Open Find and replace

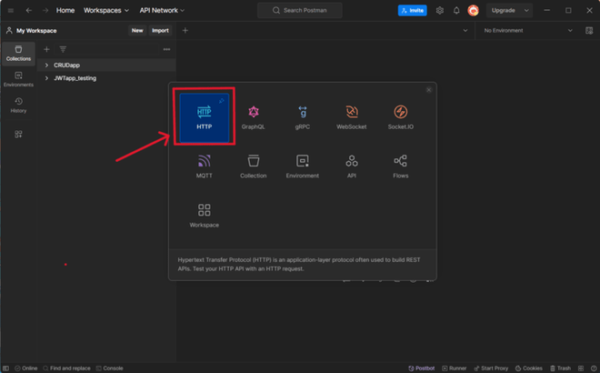[x=66, y=368]
